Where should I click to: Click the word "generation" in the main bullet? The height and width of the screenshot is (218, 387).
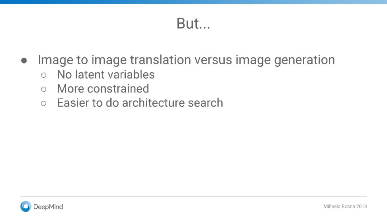tap(305, 61)
